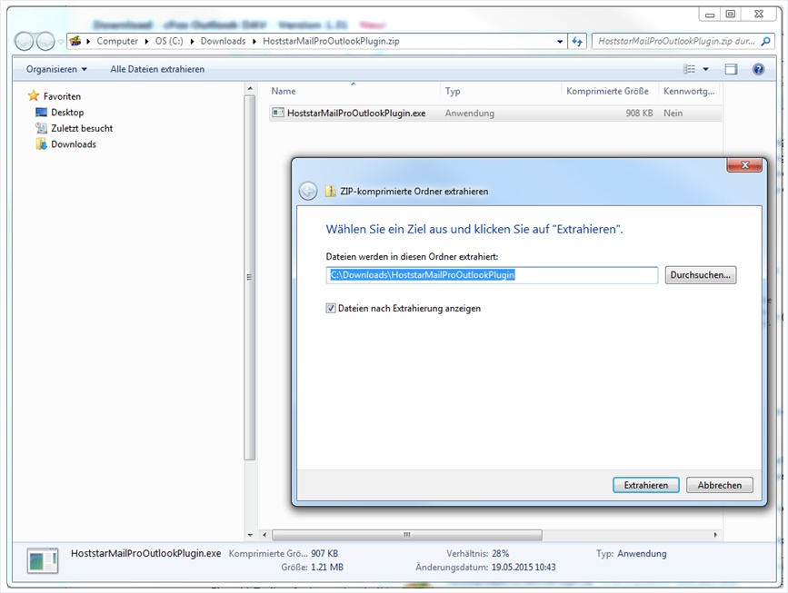Click the Explorer back navigation button
Viewport: 788px width, 593px height.
(25, 41)
